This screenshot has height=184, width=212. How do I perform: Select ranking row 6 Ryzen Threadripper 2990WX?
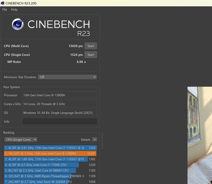tap(50, 176)
